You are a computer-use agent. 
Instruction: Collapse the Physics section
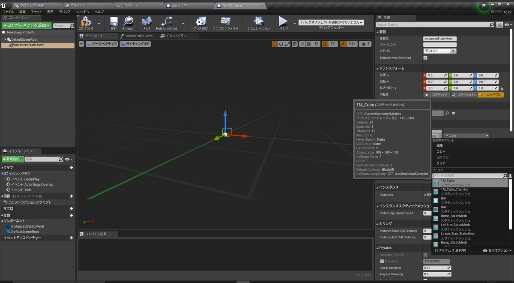[378, 248]
